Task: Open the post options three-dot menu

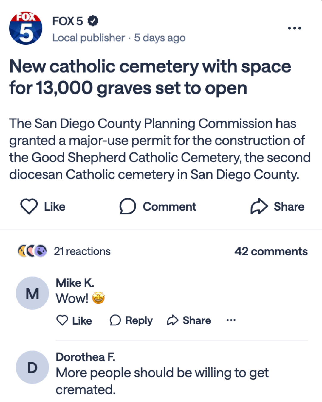Action: pyautogui.click(x=294, y=28)
